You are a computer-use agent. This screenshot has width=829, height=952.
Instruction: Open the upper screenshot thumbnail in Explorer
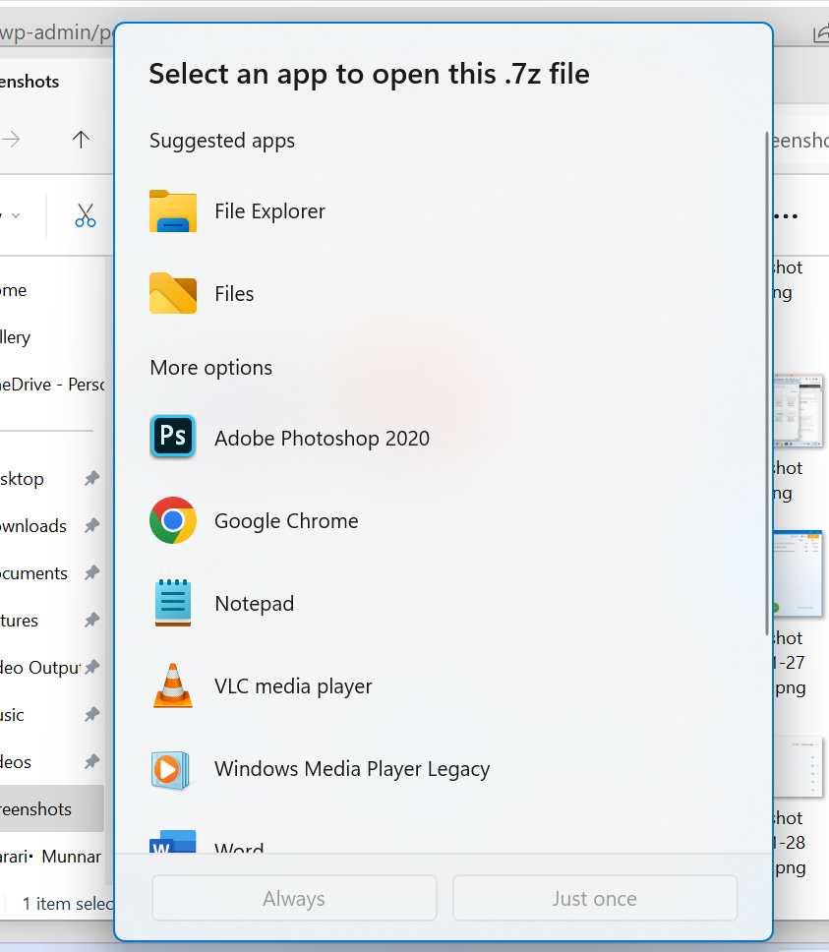[x=799, y=410]
